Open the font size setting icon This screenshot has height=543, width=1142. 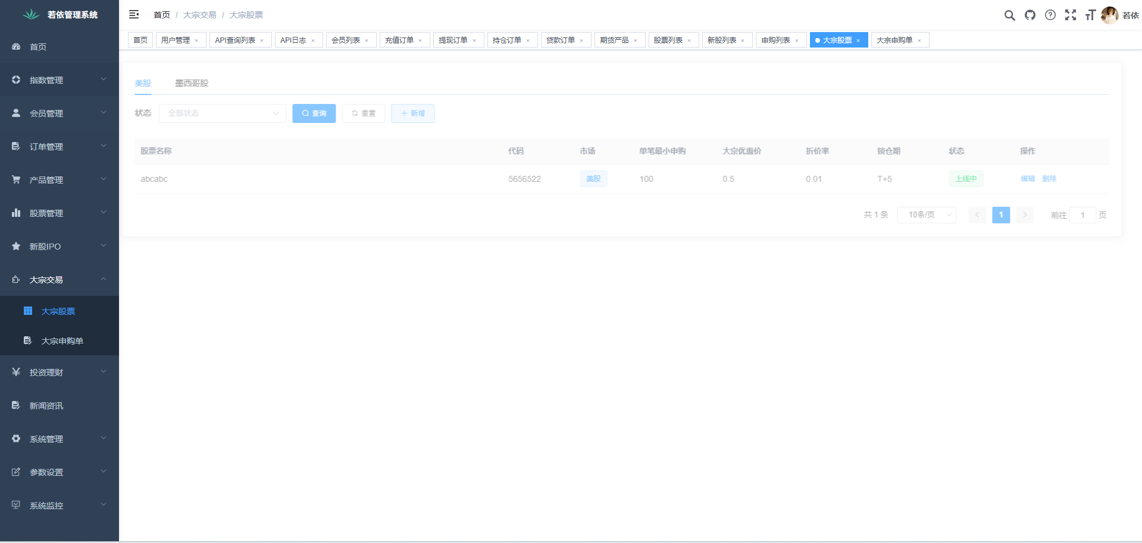point(1090,15)
